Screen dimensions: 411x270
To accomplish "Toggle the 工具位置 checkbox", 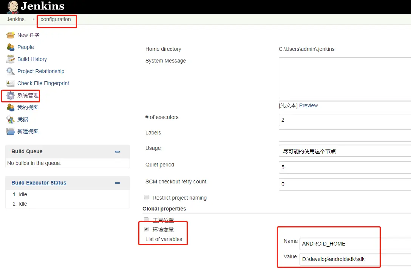I will coord(146,219).
